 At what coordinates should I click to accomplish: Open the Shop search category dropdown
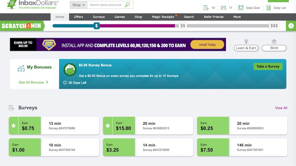point(78,5)
